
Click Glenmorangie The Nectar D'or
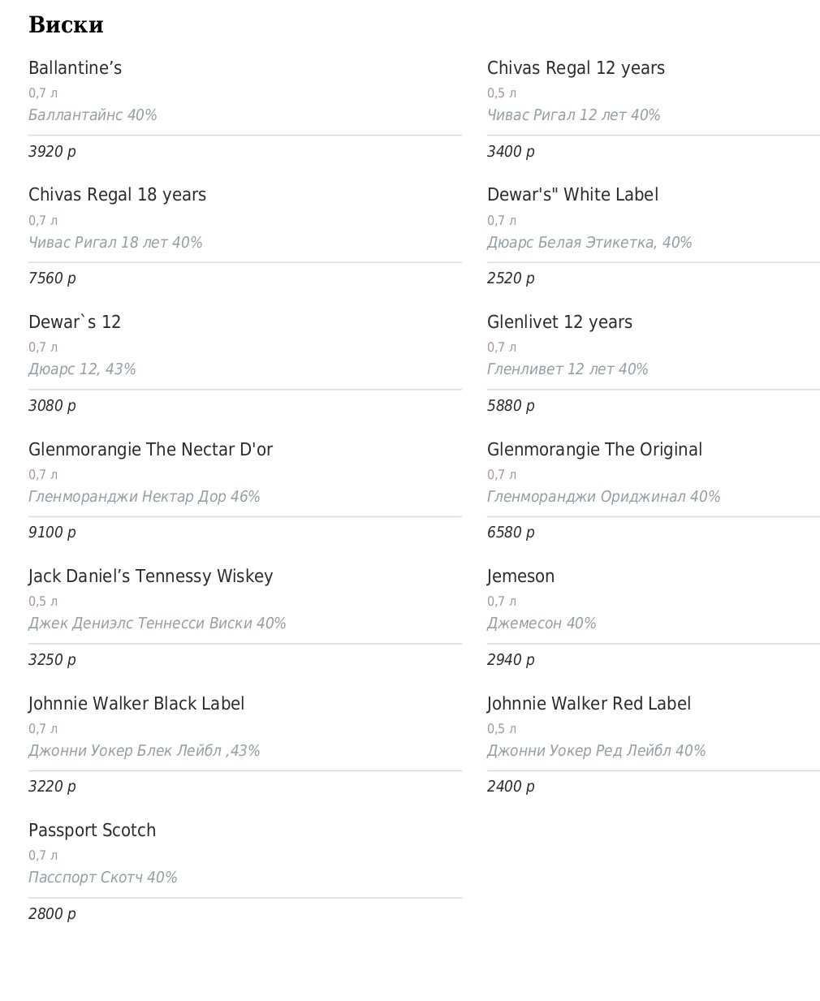coord(150,450)
